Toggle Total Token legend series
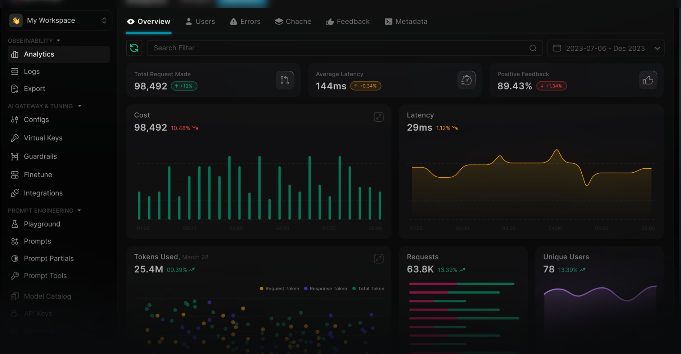Viewport: 681px width, 354px height. (368, 289)
